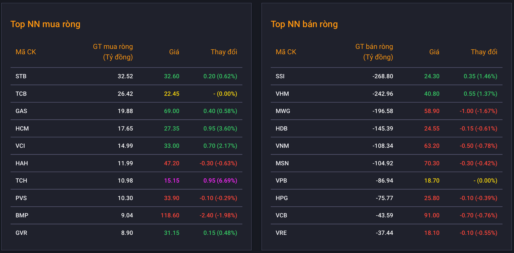This screenshot has width=514, height=253.
Task: Click VHM price 40.80
Action: [432, 94]
